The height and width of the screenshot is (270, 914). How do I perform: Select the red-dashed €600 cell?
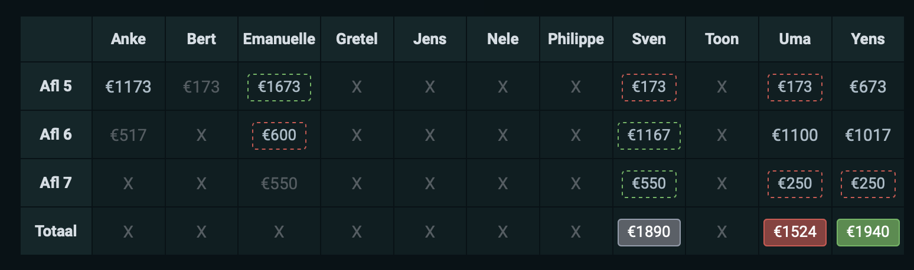pos(279,136)
